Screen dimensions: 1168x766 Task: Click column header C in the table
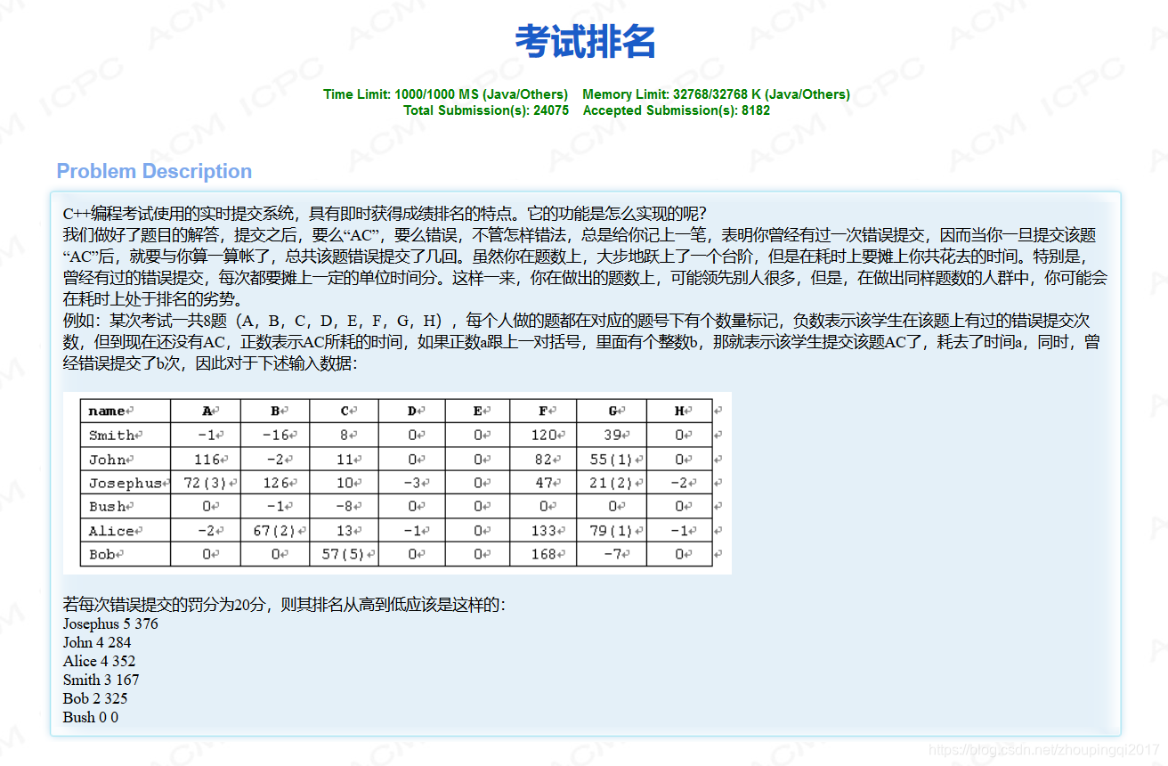(345, 411)
